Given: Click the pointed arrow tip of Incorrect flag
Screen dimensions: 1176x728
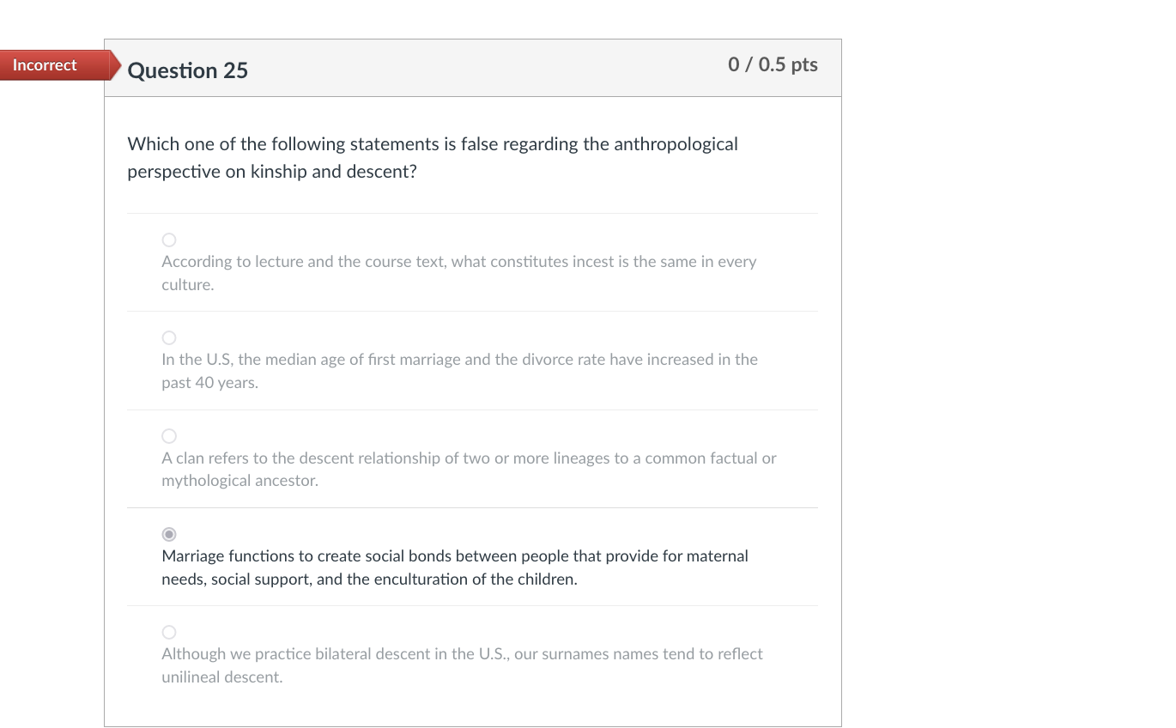Looking at the screenshot, I should tap(115, 65).
